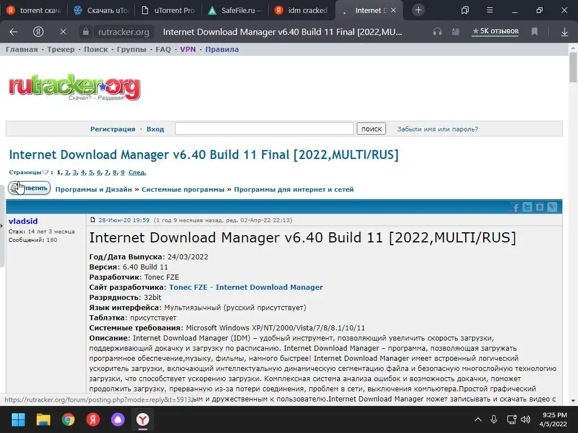Share via the LiveJournal pencil icon
This screenshot has width=578, height=433.
[552, 207]
